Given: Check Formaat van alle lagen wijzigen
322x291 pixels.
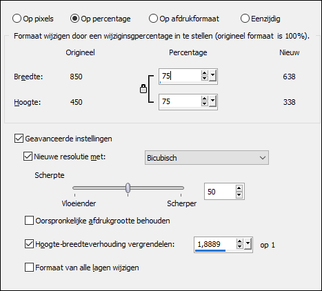Looking at the screenshot, I should tap(29, 268).
